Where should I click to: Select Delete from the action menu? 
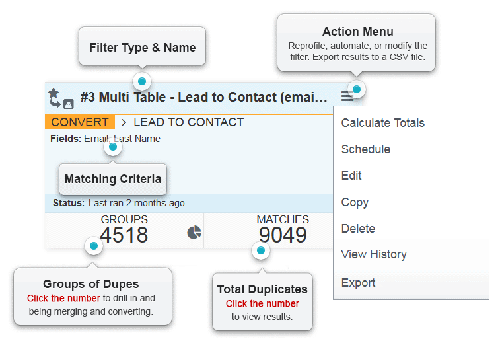[358, 229]
